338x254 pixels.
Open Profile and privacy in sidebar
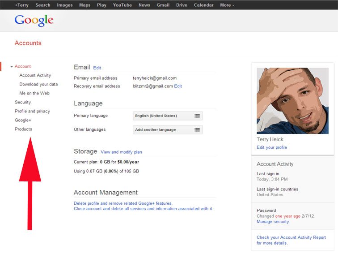tap(32, 111)
